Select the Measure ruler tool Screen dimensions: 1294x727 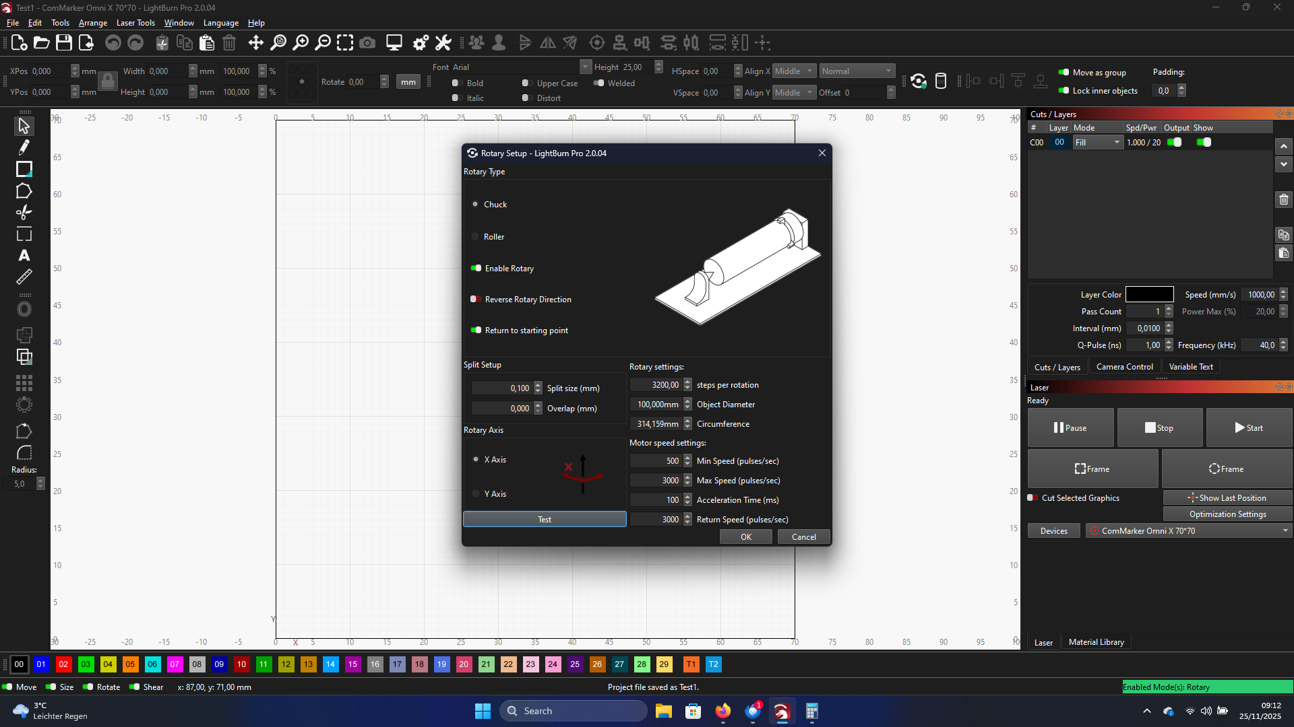click(x=24, y=277)
